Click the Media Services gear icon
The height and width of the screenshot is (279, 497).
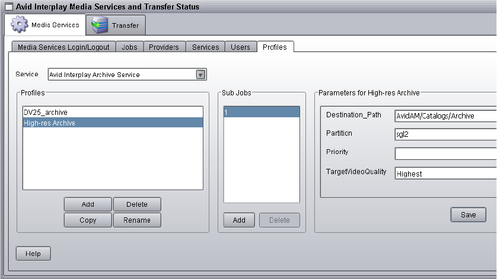tap(20, 25)
